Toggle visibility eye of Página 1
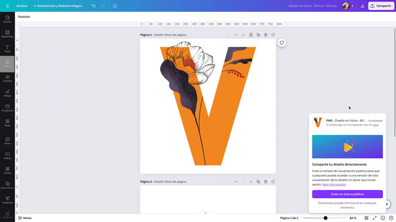396x222 pixels. (243, 35)
